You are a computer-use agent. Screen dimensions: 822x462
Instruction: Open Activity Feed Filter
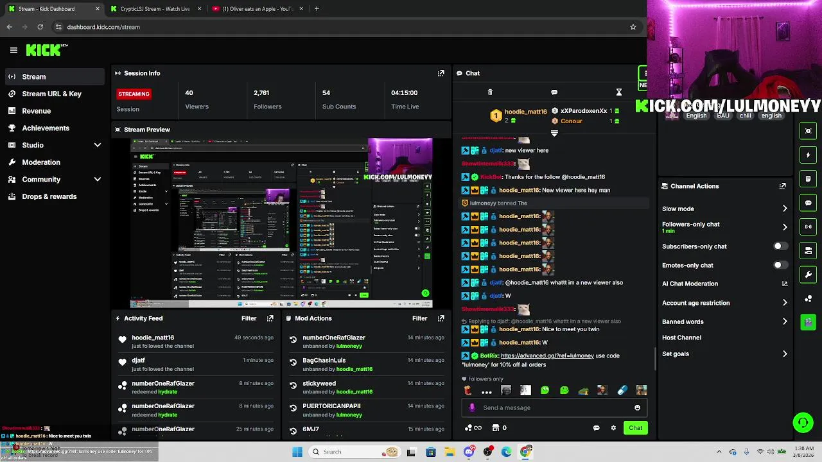click(249, 318)
